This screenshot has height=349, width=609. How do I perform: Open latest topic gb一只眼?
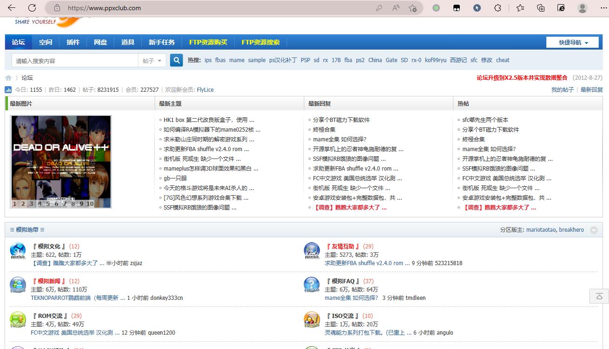coord(175,178)
